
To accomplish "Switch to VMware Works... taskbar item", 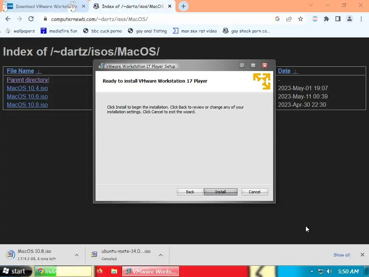I will click(x=151, y=271).
